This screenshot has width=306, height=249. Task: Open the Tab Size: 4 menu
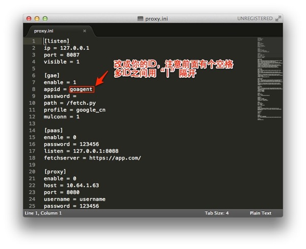(x=217, y=213)
